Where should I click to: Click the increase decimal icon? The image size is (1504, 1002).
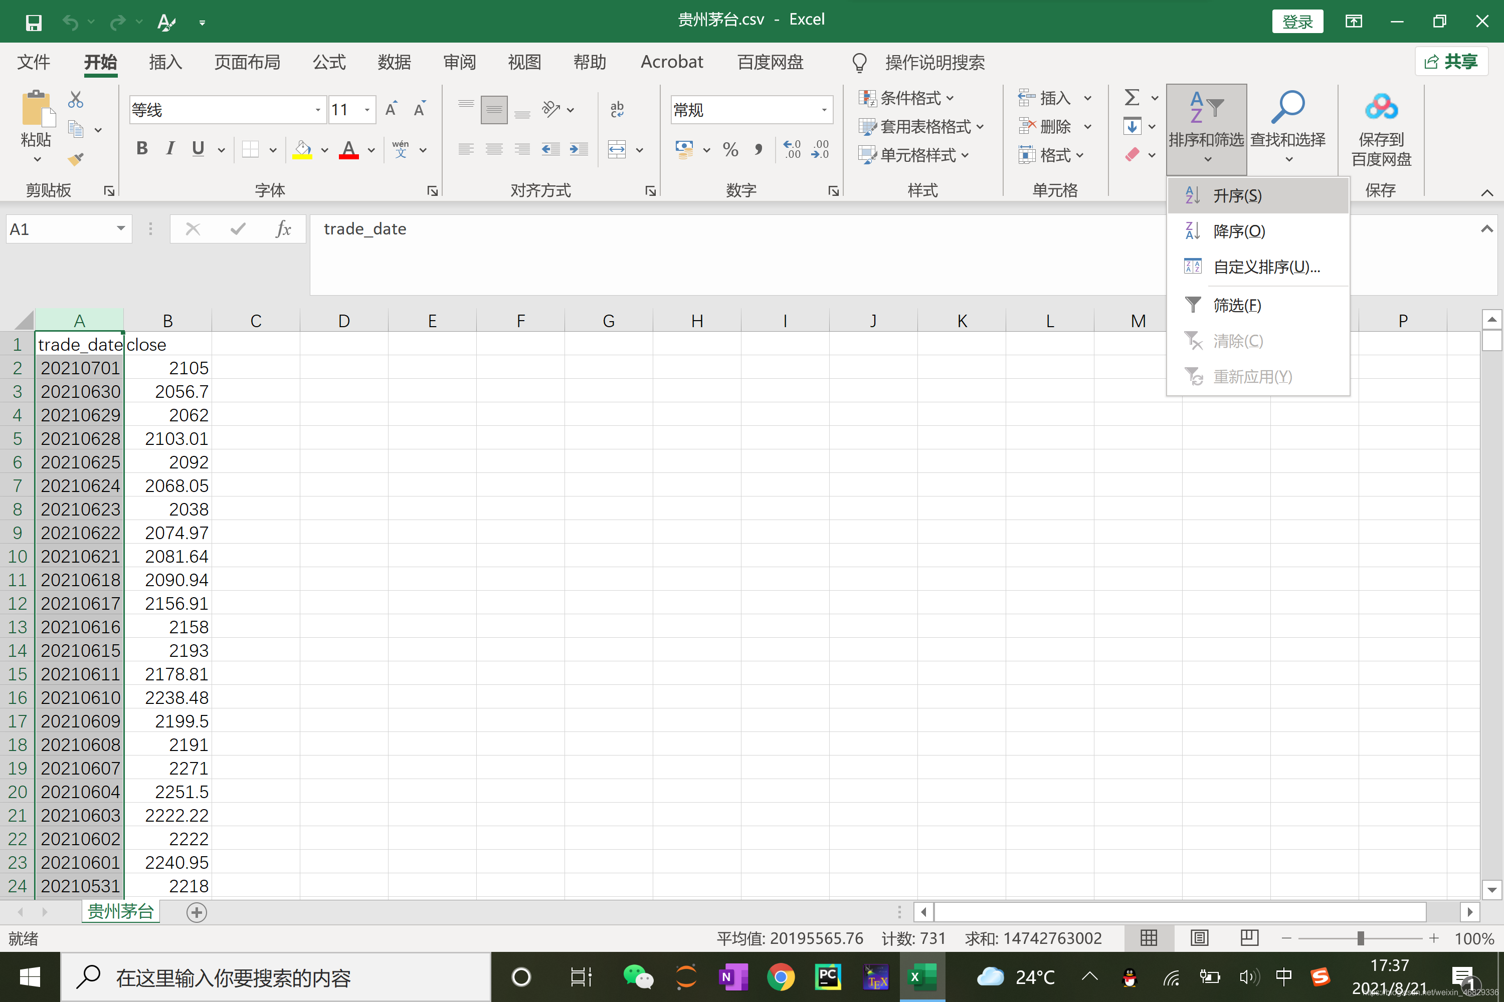point(792,149)
